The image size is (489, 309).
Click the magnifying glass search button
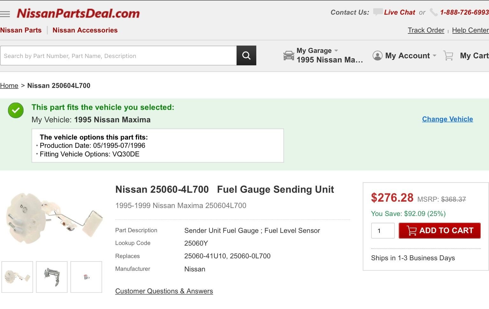click(x=246, y=55)
